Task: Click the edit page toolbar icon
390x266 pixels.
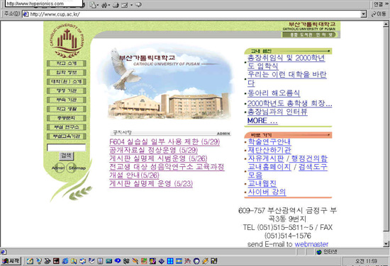Action: pos(124,5)
